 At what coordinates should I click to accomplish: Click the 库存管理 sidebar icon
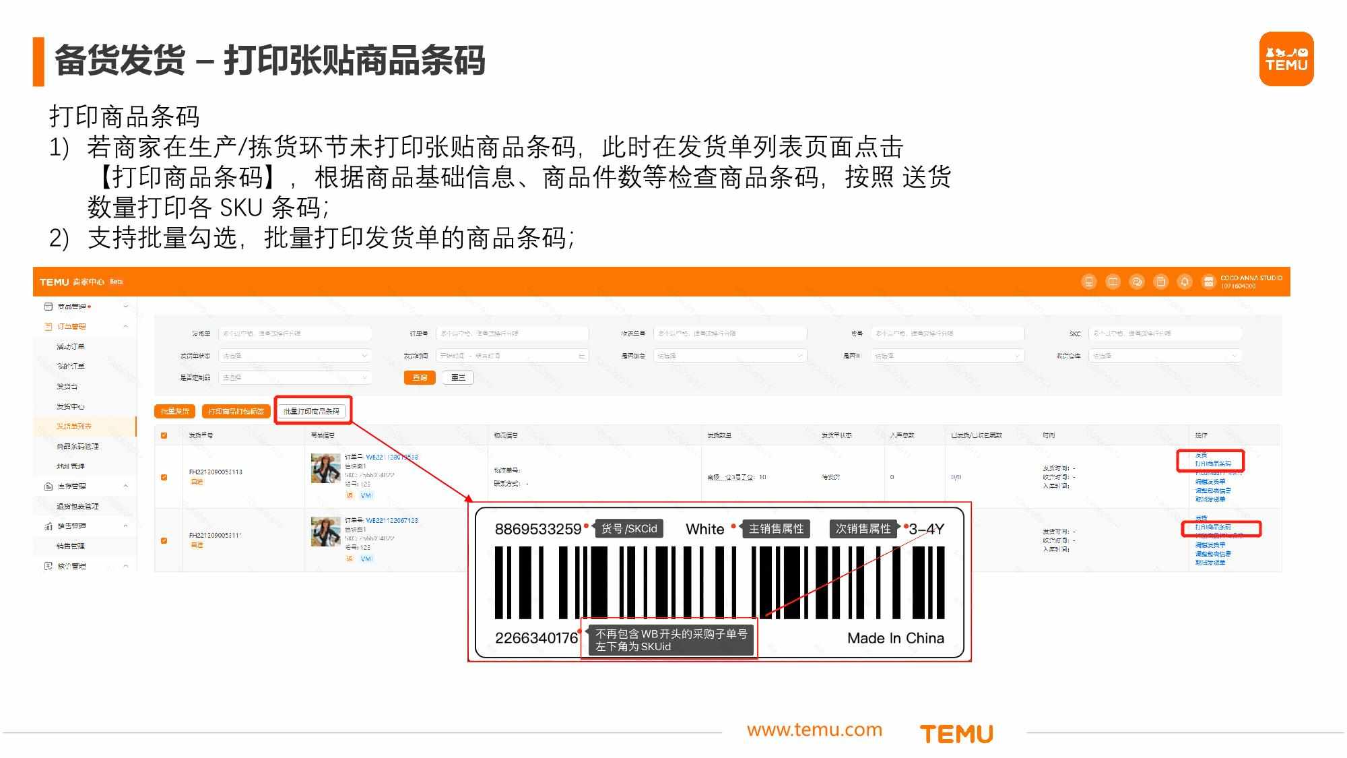tap(48, 486)
